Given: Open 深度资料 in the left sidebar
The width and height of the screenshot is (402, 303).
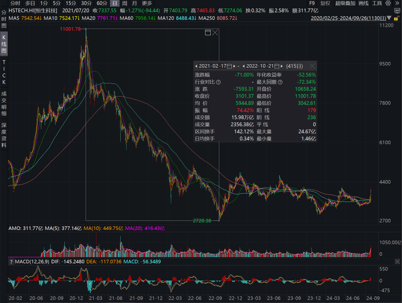Looking at the screenshot, I should (4, 135).
